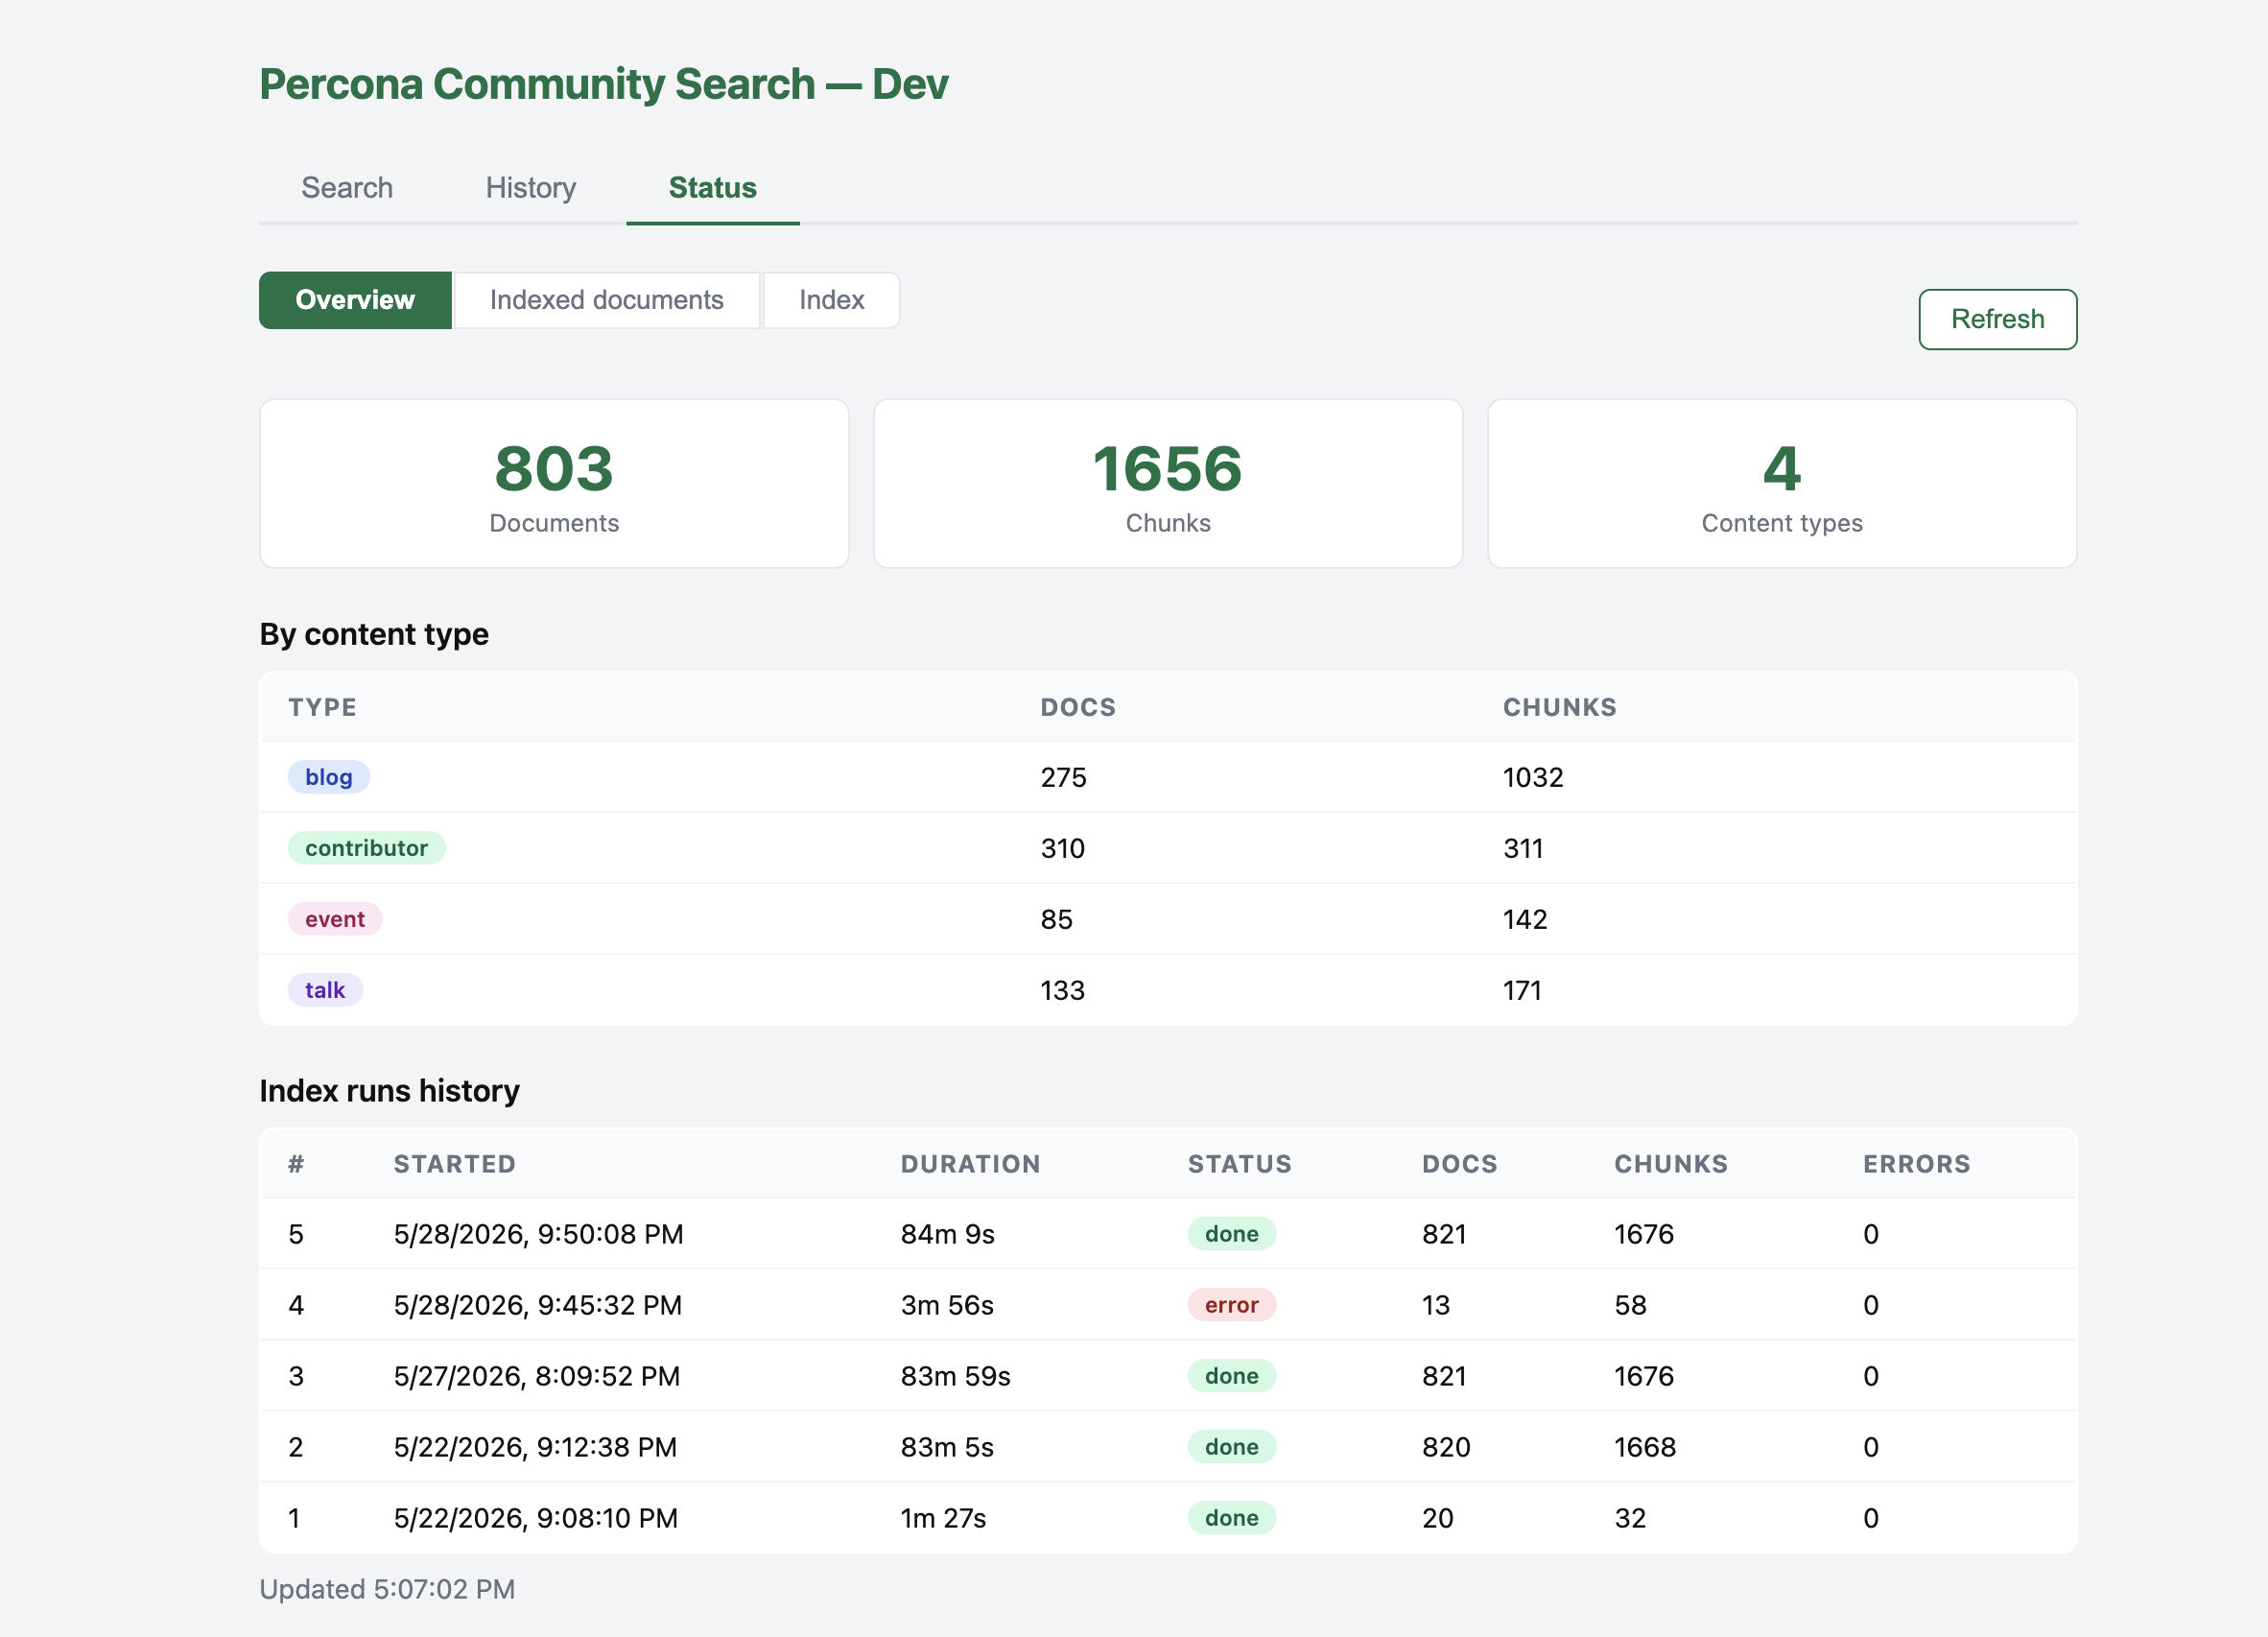Select duration 3m 56s

[x=947, y=1305]
